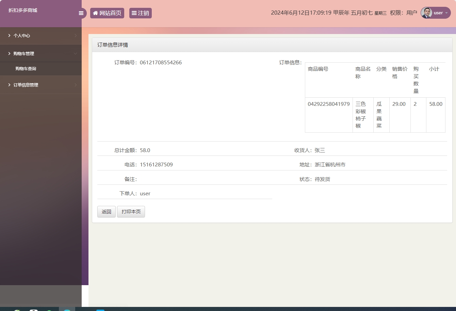Click the 打印本页 button

(131, 212)
